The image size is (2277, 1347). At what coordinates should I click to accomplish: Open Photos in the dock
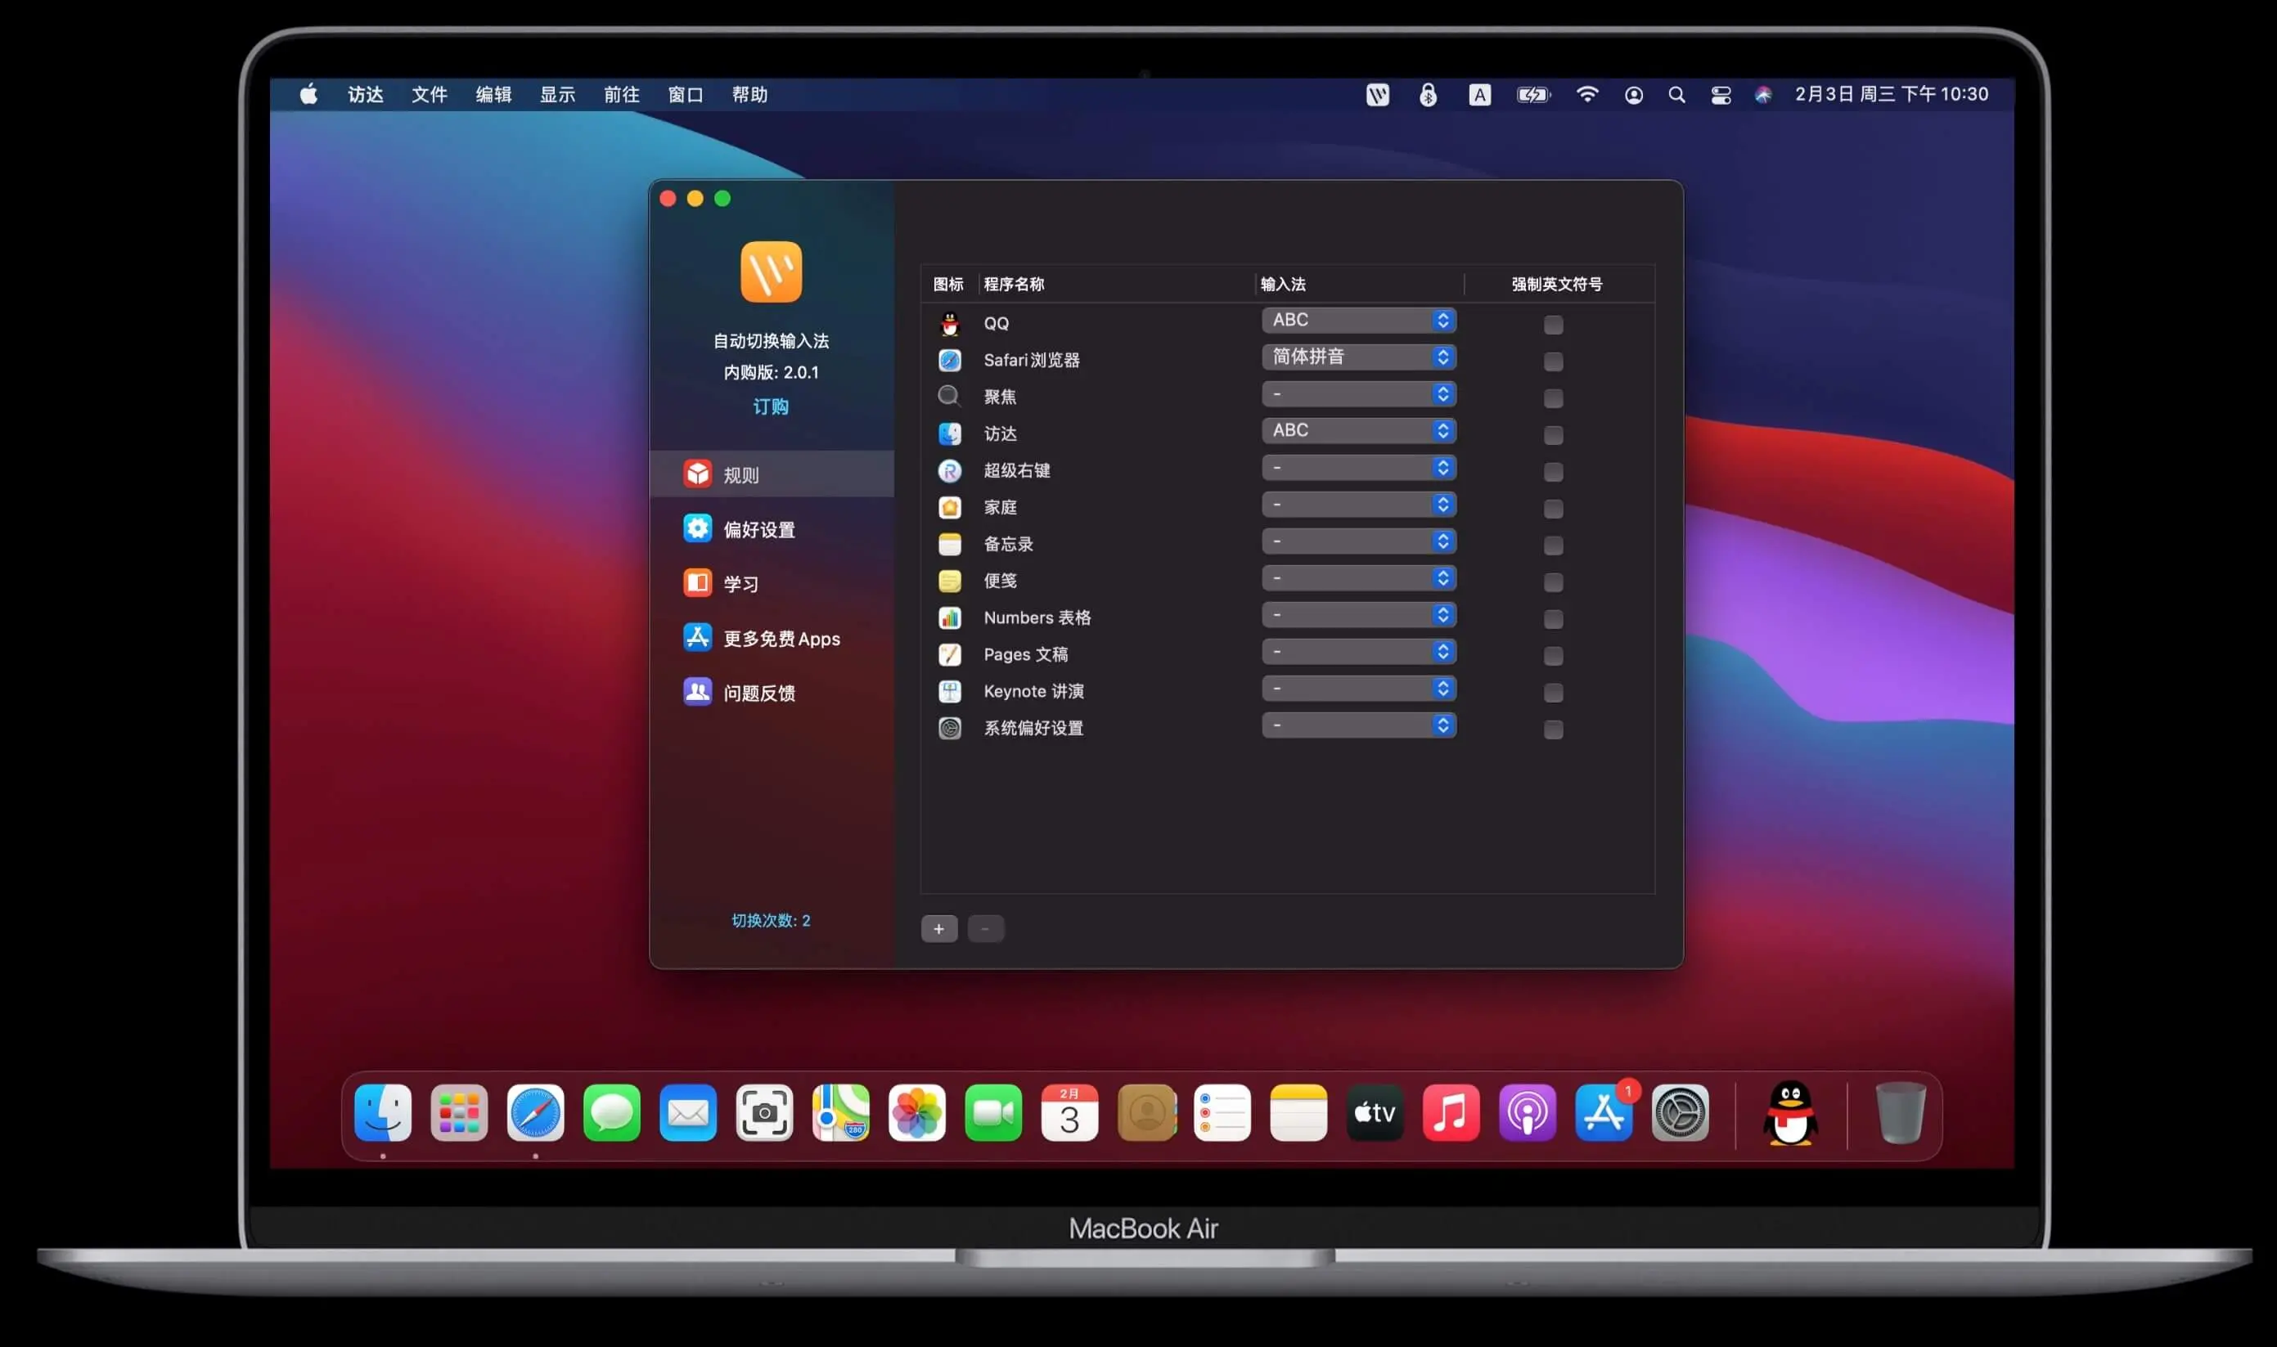click(x=916, y=1112)
